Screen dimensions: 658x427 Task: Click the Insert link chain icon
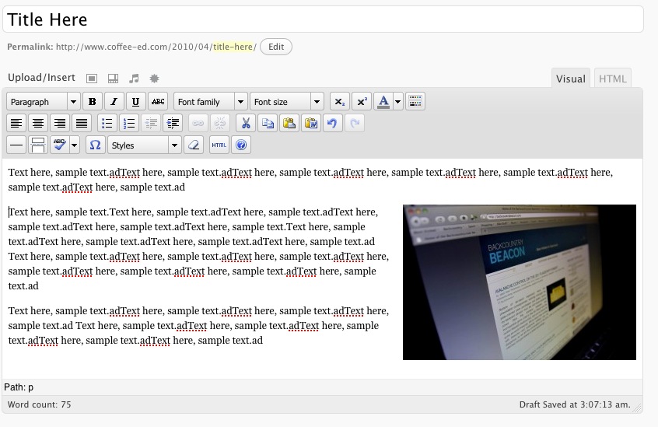point(198,124)
